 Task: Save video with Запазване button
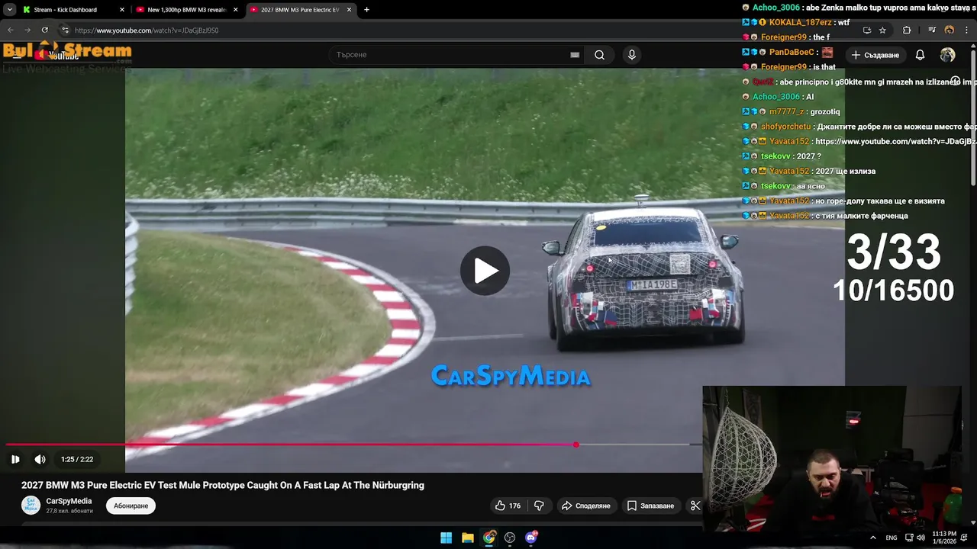(651, 506)
